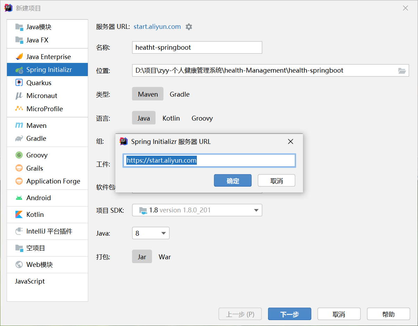Select Quarkus generator
The image size is (418, 326).
pos(47,83)
